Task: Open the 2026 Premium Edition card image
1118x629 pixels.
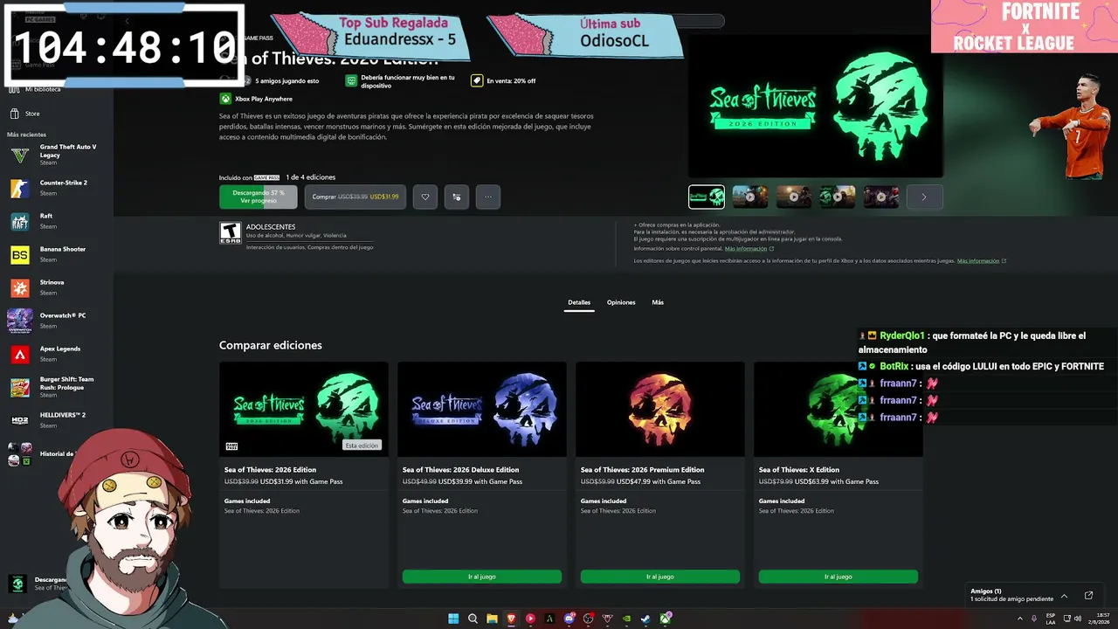Action: coord(660,409)
